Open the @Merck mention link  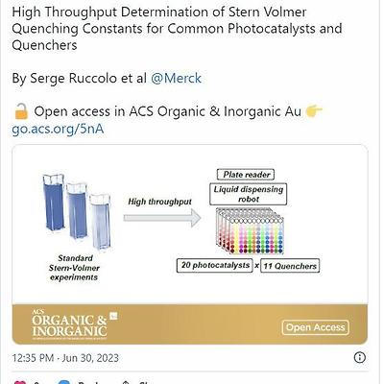pos(176,78)
